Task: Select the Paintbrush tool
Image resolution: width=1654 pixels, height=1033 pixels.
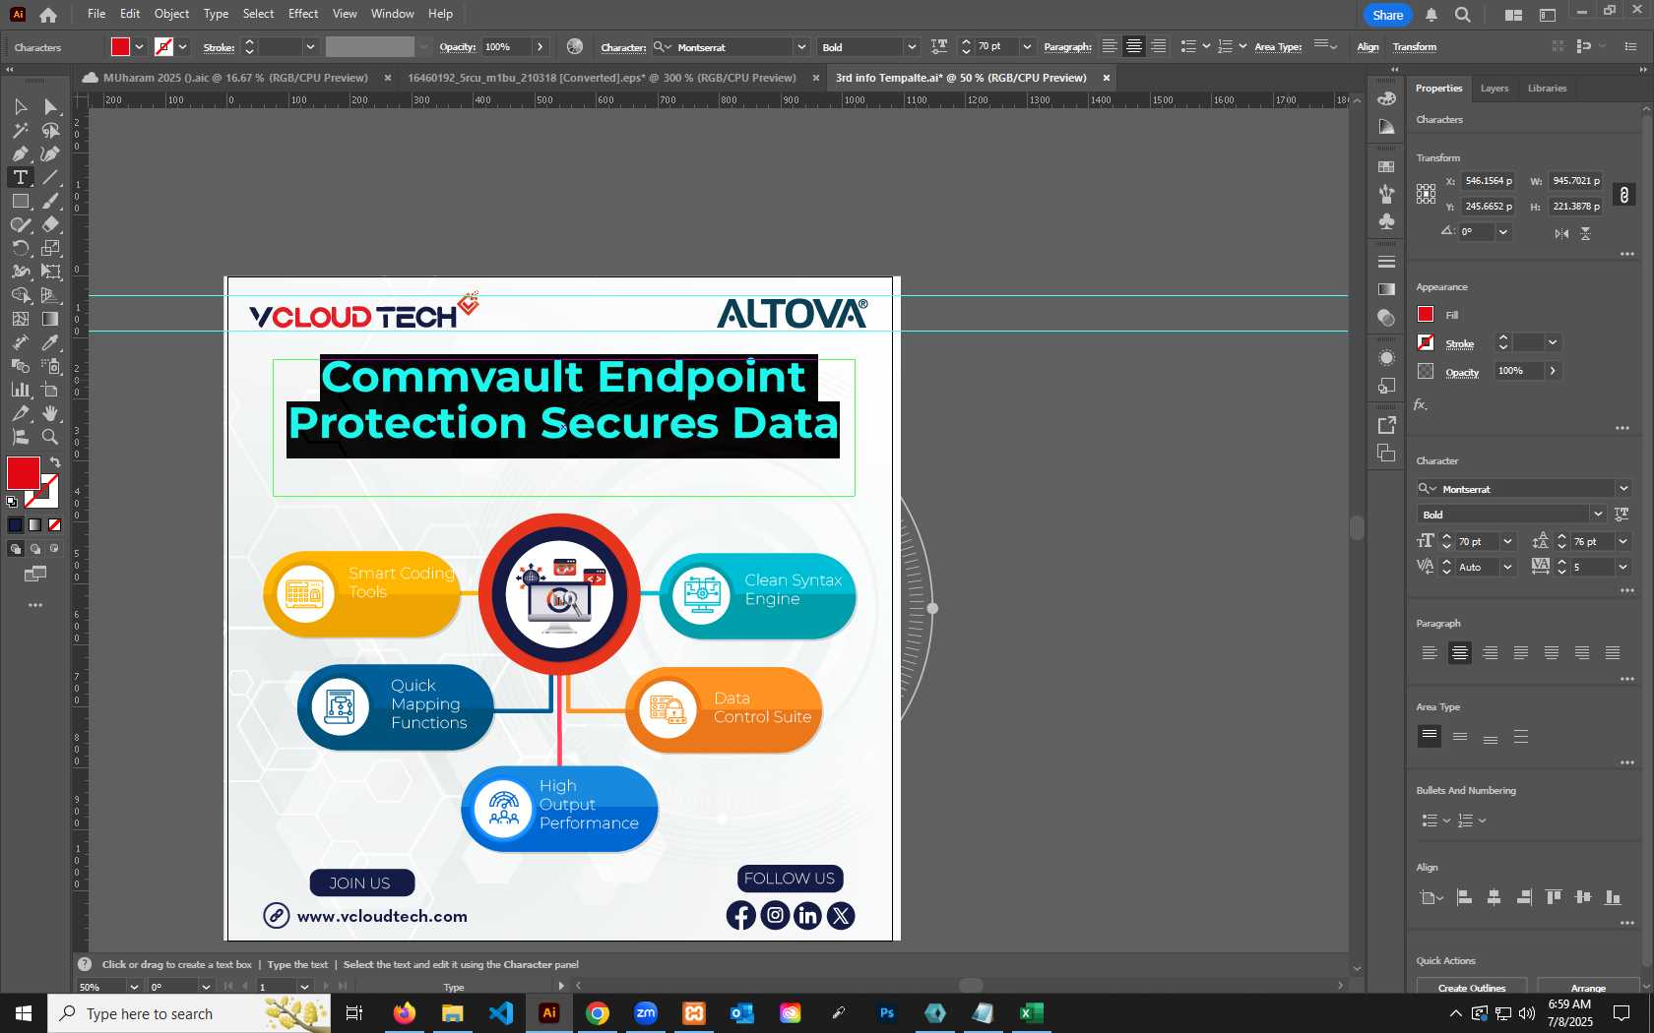Action: (x=51, y=201)
